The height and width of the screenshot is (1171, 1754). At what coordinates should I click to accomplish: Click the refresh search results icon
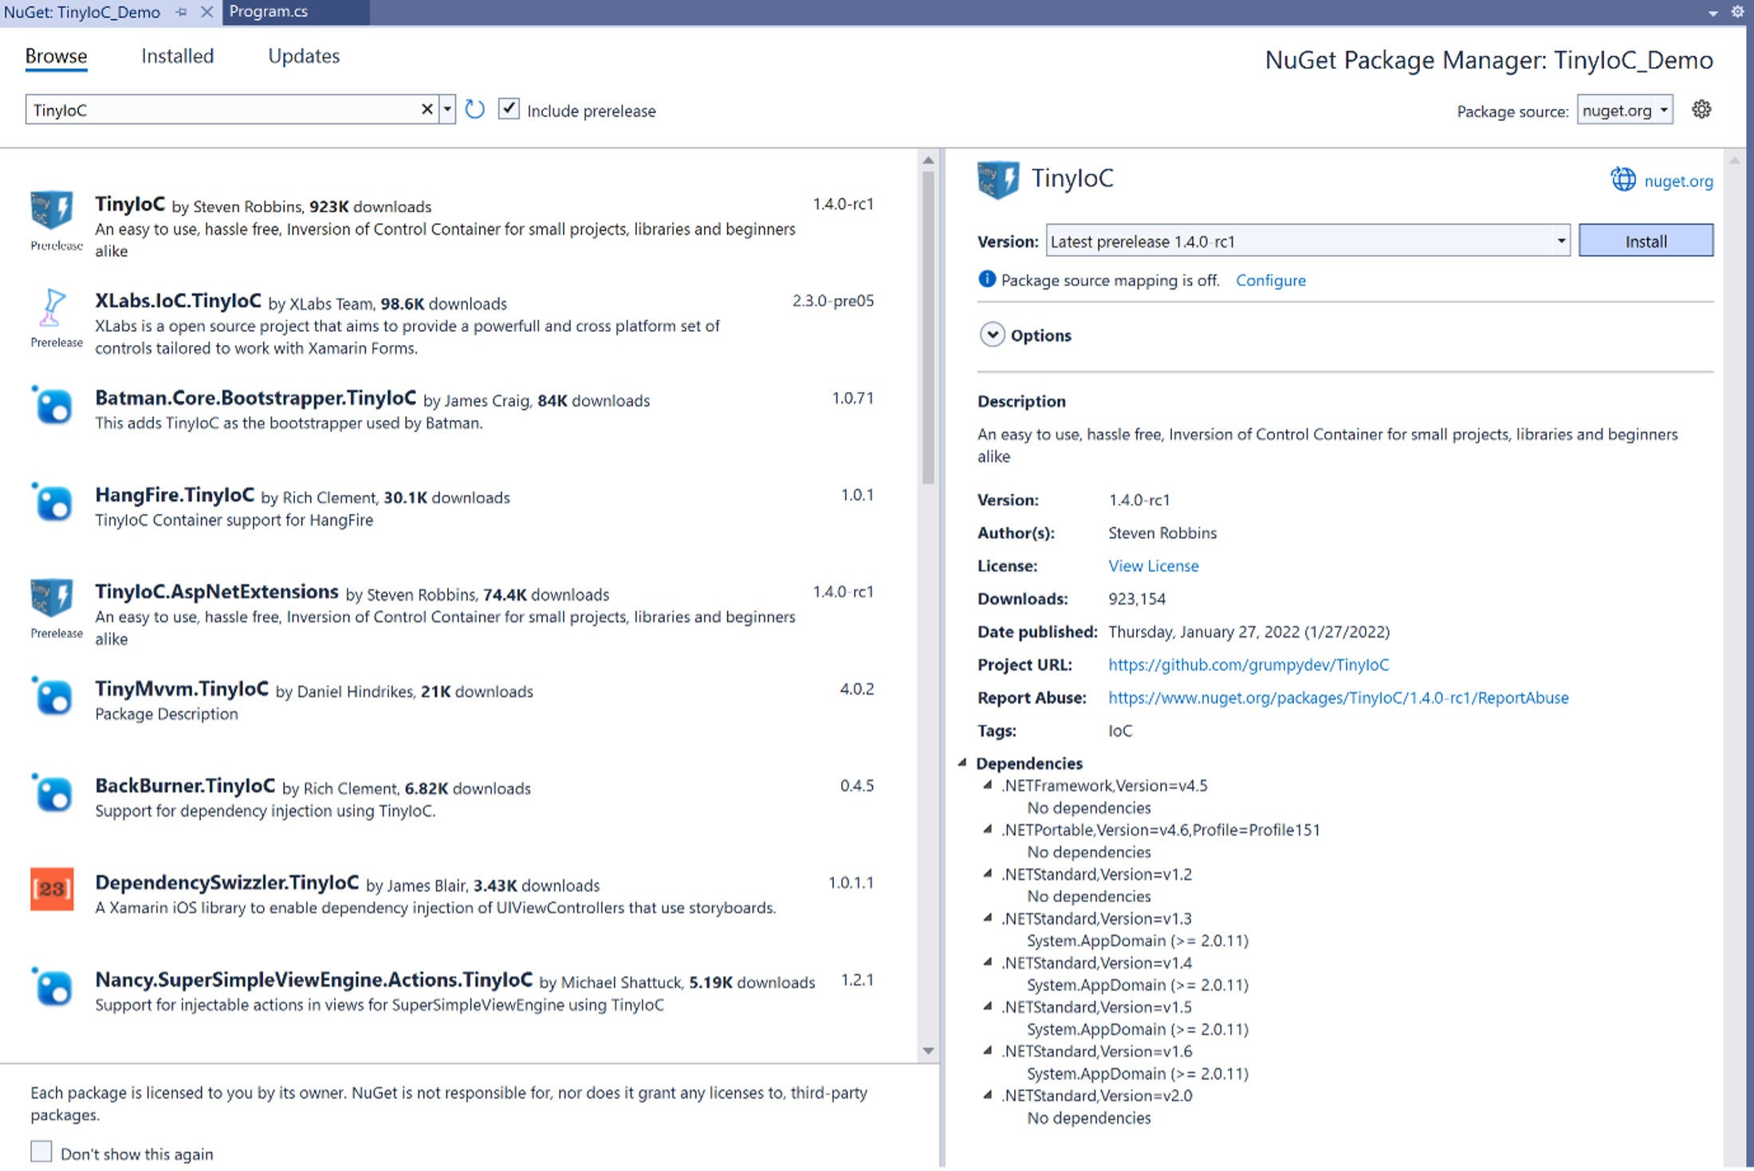tap(475, 109)
